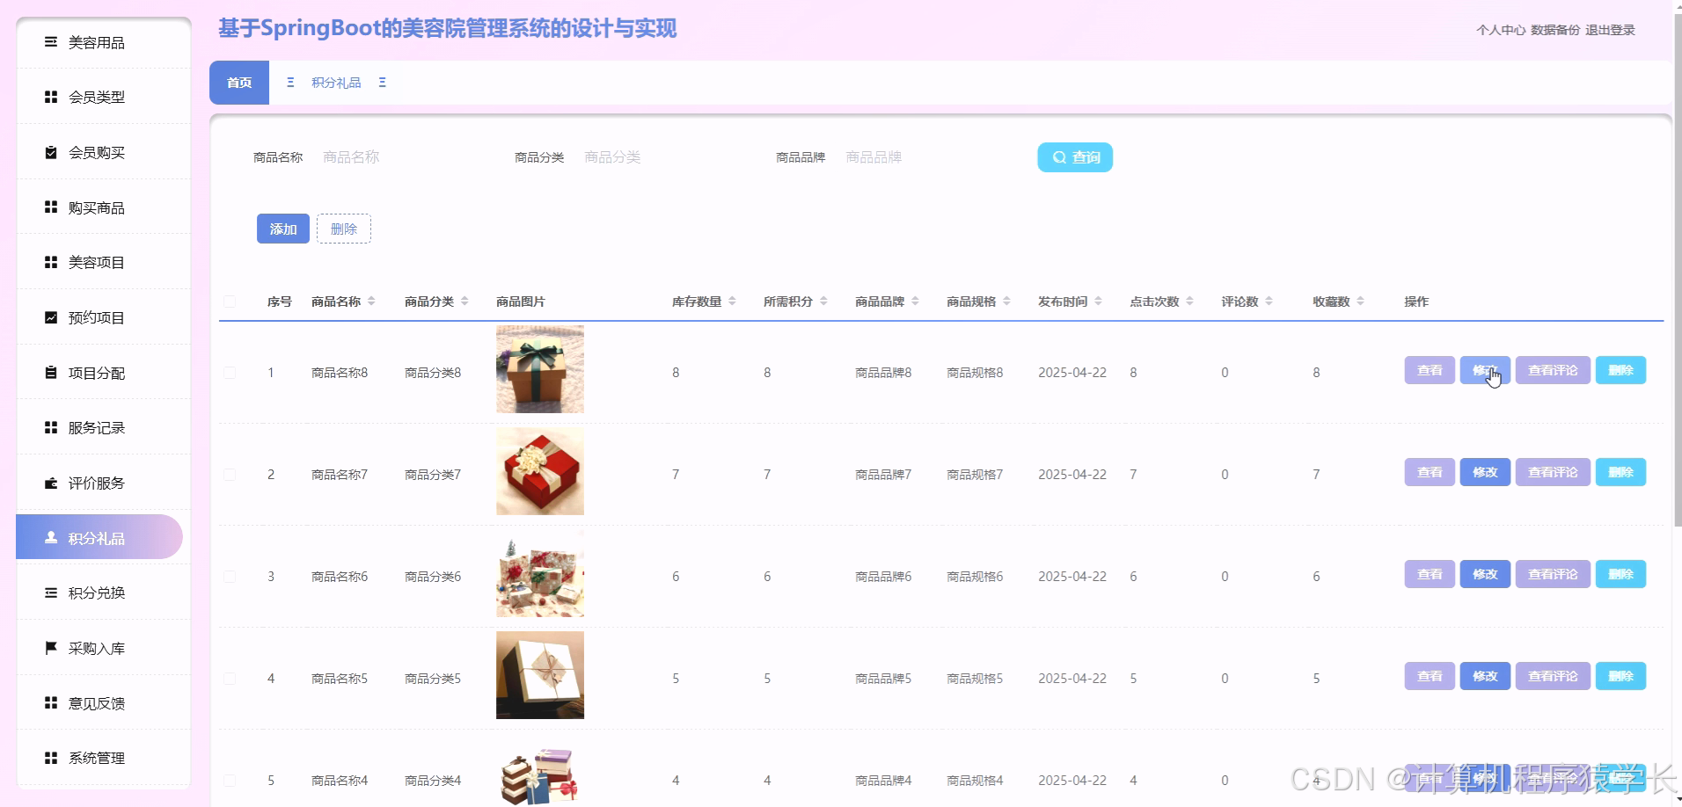Sort by 评论数 column arrows
The height and width of the screenshot is (807, 1682).
pos(1269,302)
